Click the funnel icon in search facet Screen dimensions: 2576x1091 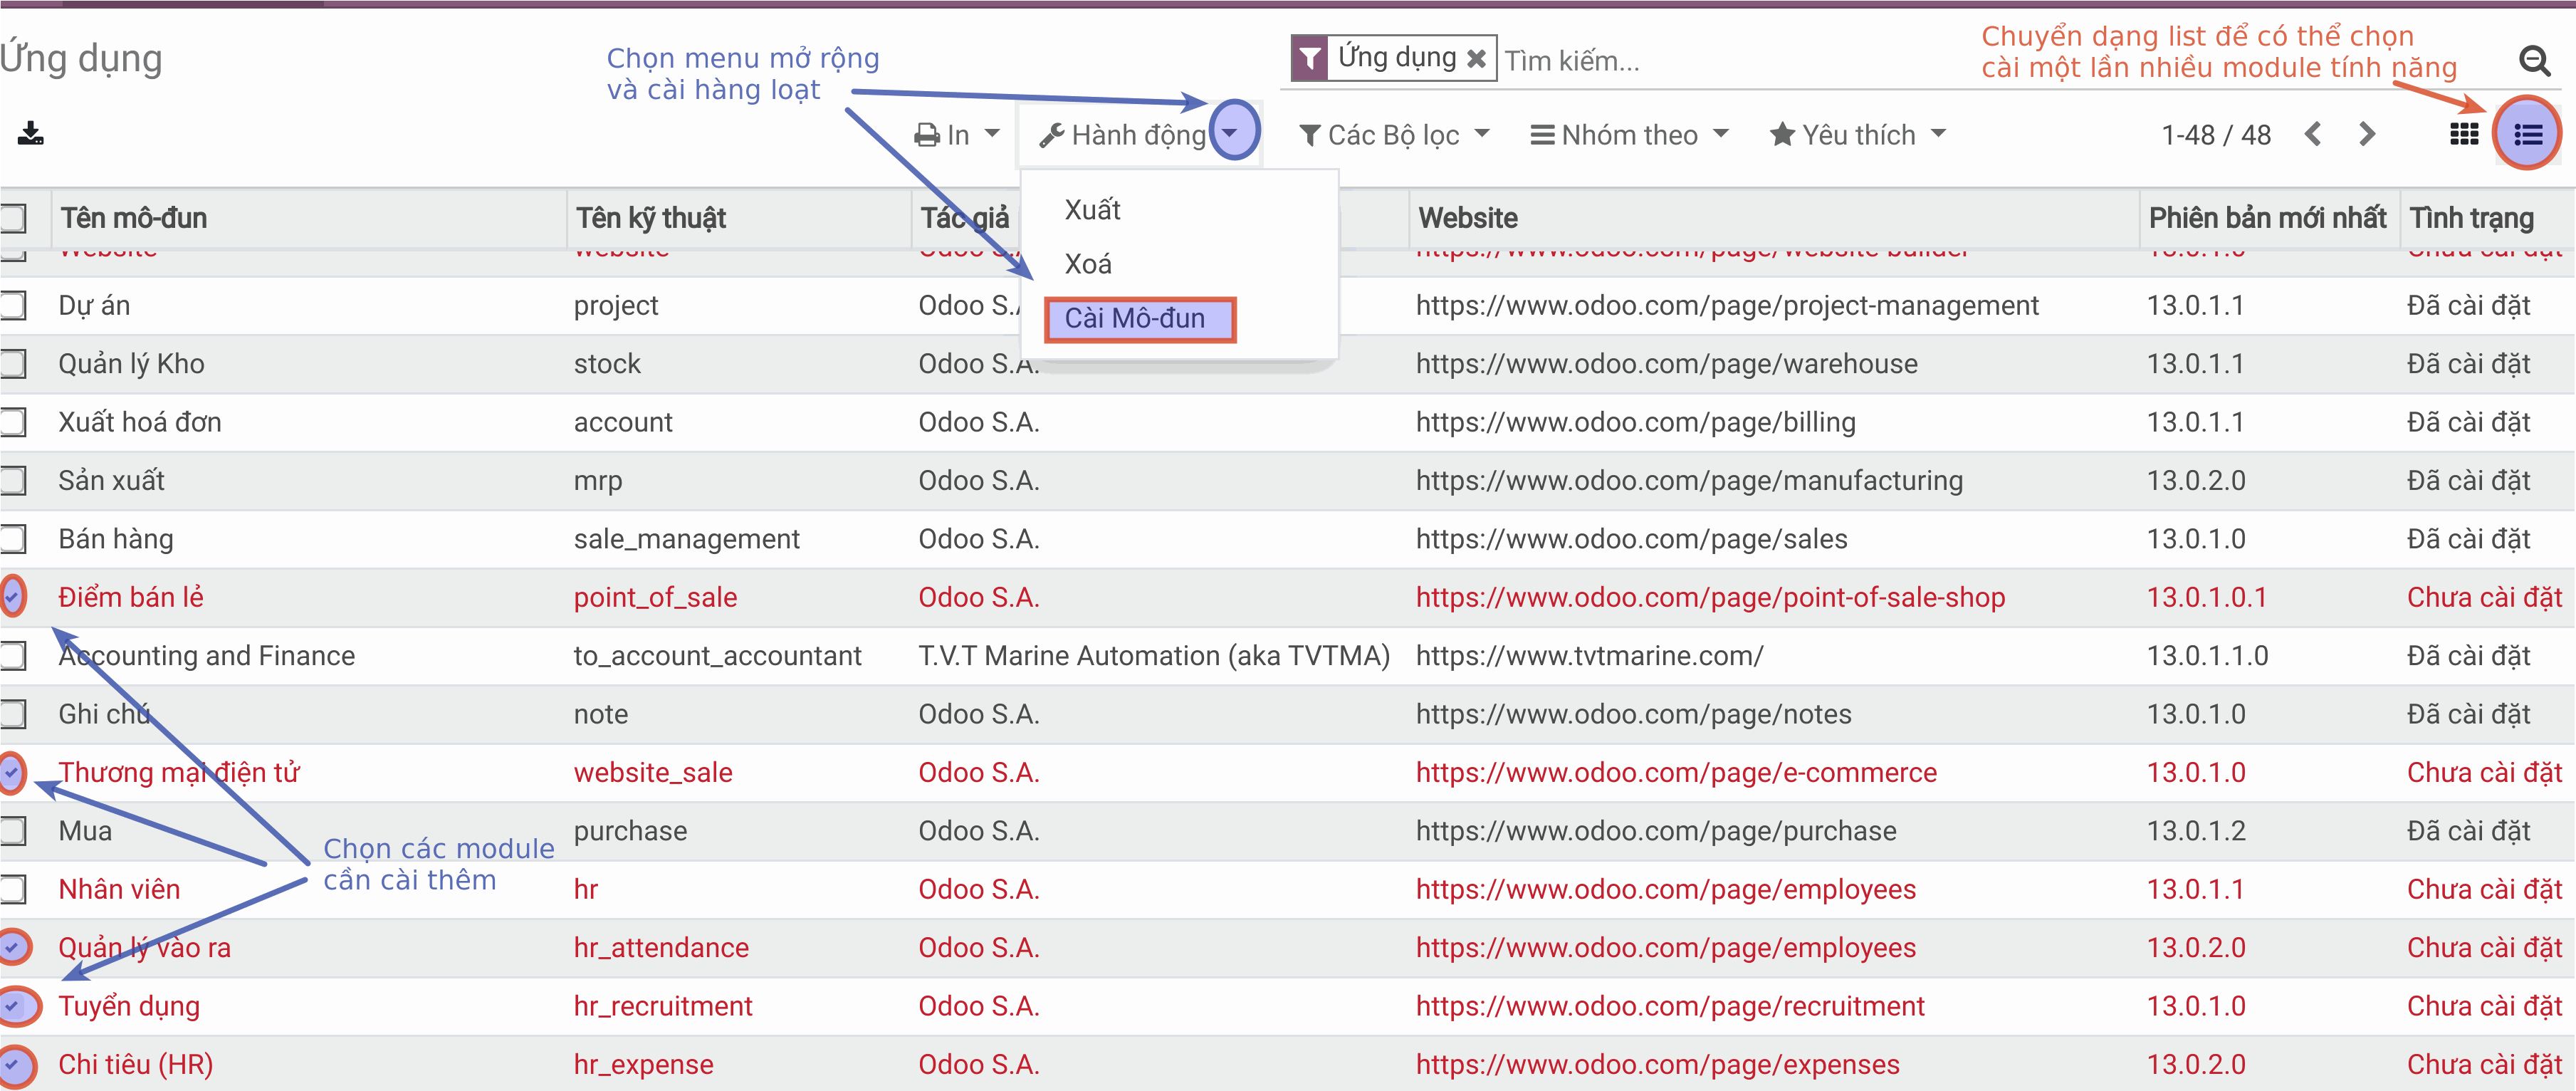coord(1310,59)
